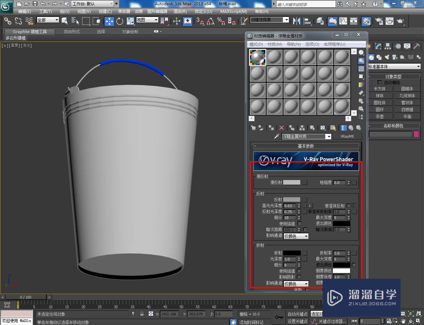Select the Bind to Space Warp tool
The image size is (424, 325).
point(29,21)
